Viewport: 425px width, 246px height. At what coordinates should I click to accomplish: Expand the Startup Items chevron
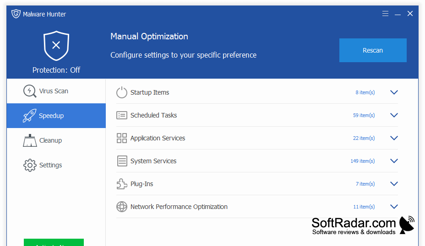[394, 92]
